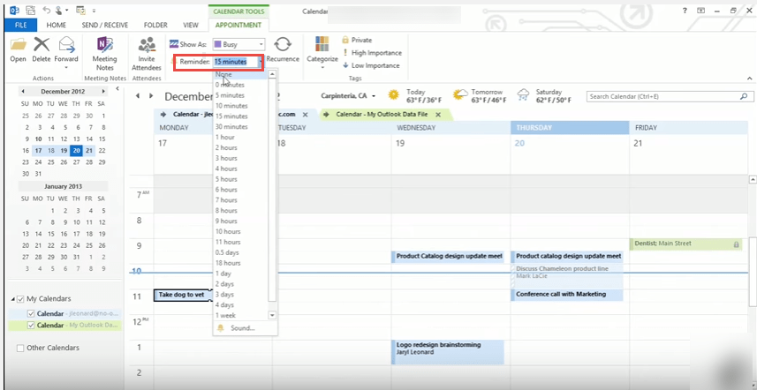Uncheck My Outlook Data Calendar checkbox
This screenshot has height=390, width=757.
coord(32,326)
